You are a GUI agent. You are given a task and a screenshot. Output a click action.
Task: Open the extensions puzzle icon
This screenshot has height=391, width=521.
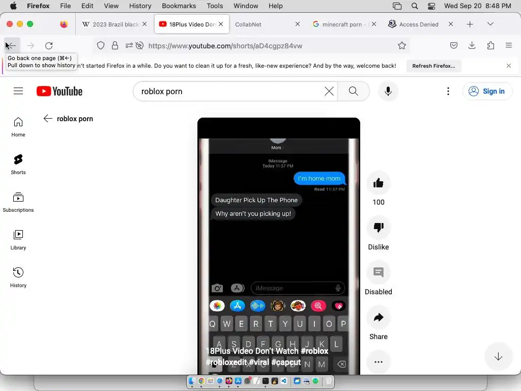coord(490,45)
